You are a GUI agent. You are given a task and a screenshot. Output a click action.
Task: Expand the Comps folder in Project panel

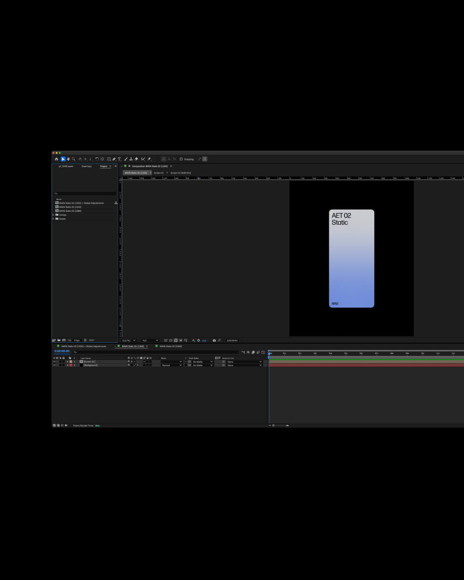[x=53, y=215]
